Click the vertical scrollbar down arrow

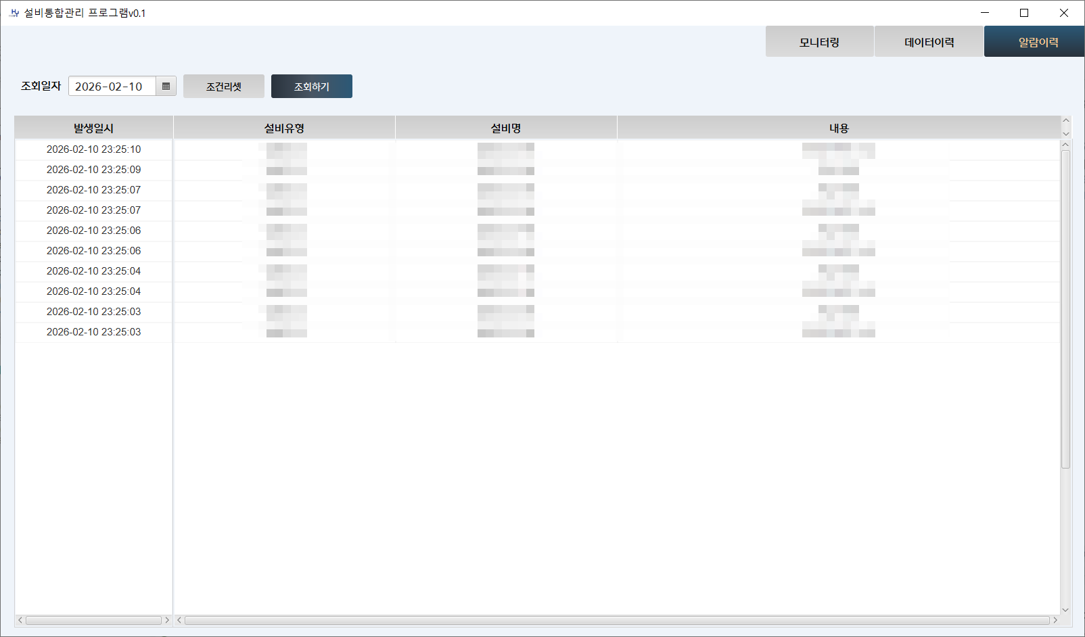(x=1065, y=609)
